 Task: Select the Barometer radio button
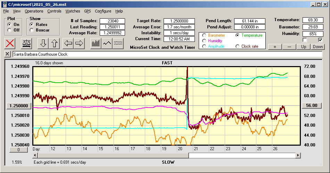pos(204,35)
